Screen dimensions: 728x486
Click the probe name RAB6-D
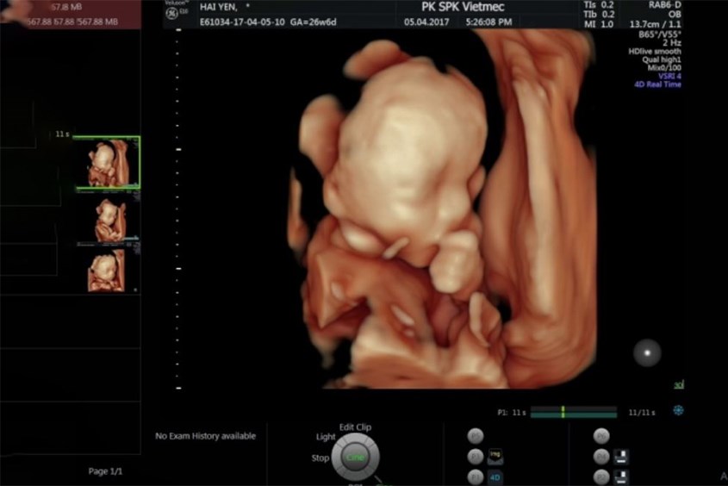(x=665, y=5)
